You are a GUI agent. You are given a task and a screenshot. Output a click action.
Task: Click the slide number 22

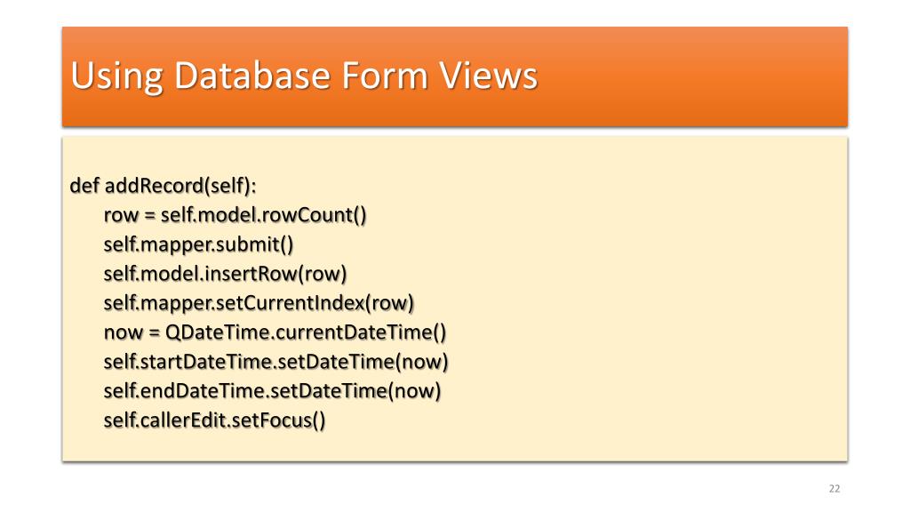[x=834, y=489]
